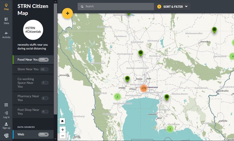Open the Data view in sidebar
This screenshot has width=234, height=141.
(6, 21)
